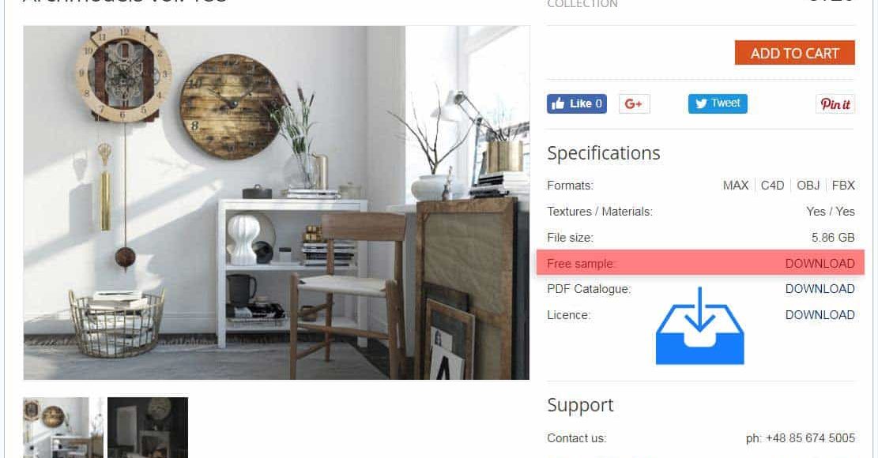
Task: Click the Facebook Like button
Action: [577, 103]
